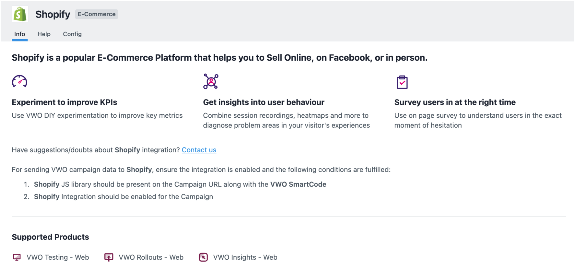The image size is (575, 274).
Task: Click the 'Have suggestions/doubts about Shopify integration?' text
Action: point(96,150)
